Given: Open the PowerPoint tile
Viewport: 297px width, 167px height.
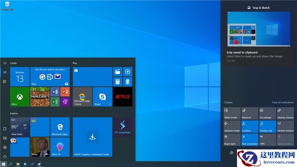Looking at the screenshot, I should [65, 92].
